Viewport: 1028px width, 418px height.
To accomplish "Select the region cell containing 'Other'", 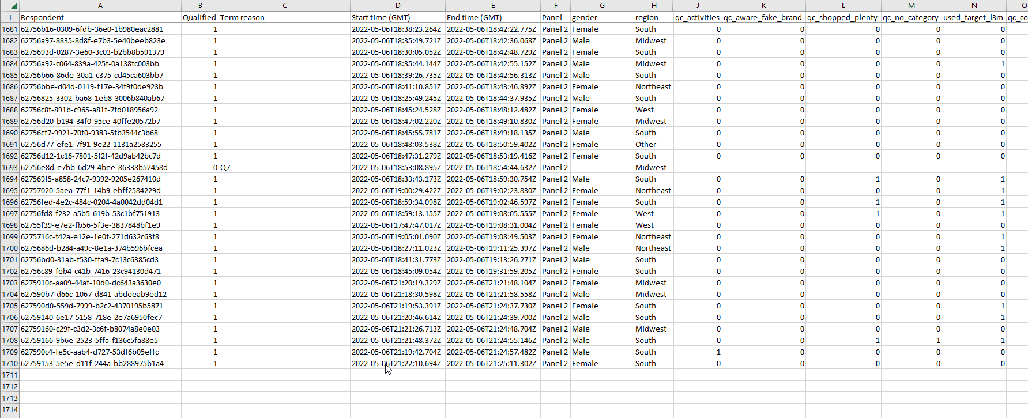I will (654, 145).
